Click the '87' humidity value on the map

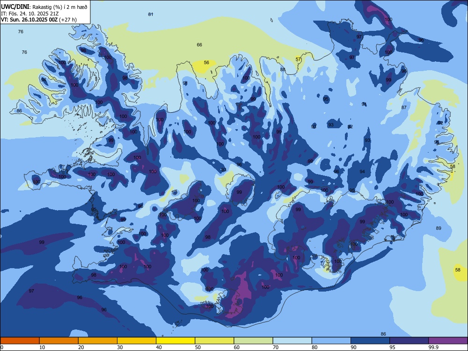(x=404, y=108)
